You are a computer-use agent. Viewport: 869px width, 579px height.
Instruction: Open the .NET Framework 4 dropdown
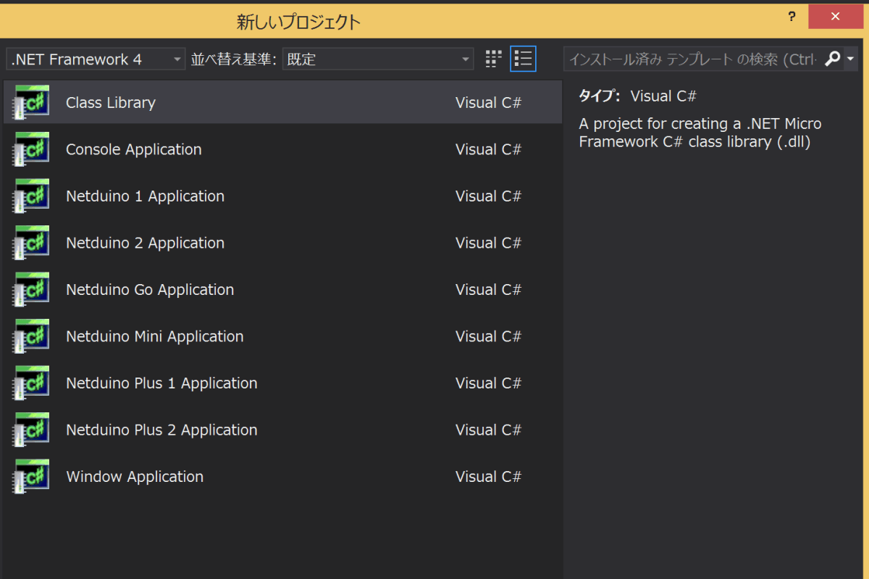(96, 59)
